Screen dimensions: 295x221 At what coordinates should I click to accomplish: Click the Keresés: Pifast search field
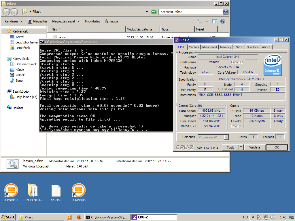[190, 12]
